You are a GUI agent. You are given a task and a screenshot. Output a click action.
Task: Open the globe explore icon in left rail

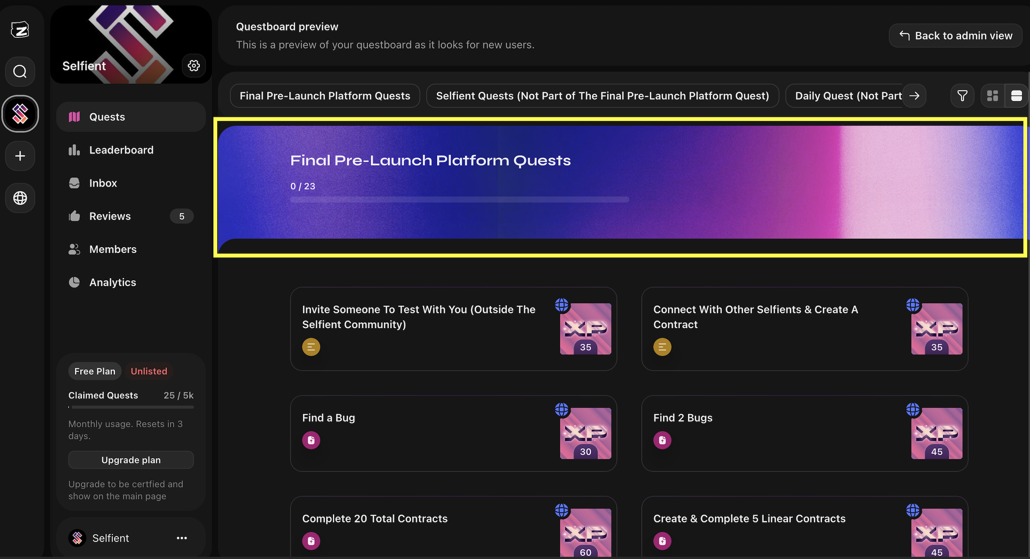click(20, 198)
